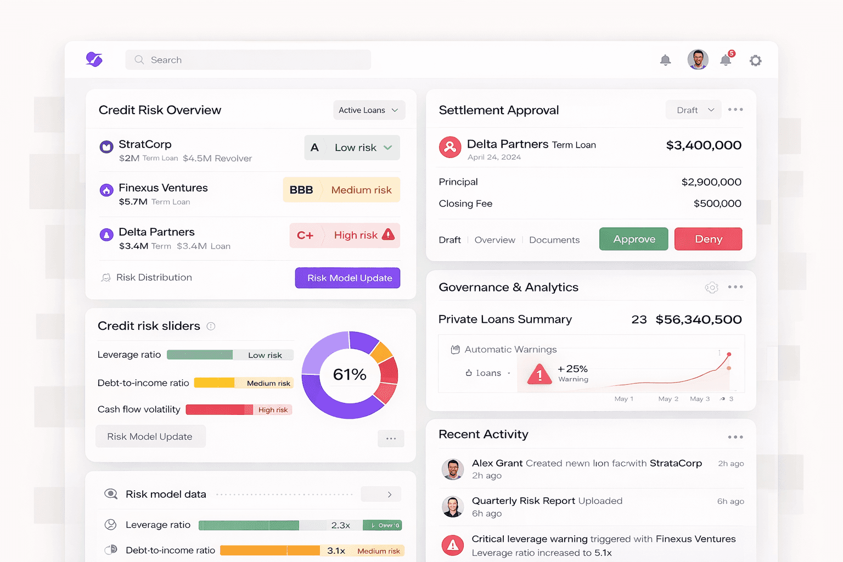Switch to the Documents tab
Viewport: 843px width, 562px height.
[554, 240]
